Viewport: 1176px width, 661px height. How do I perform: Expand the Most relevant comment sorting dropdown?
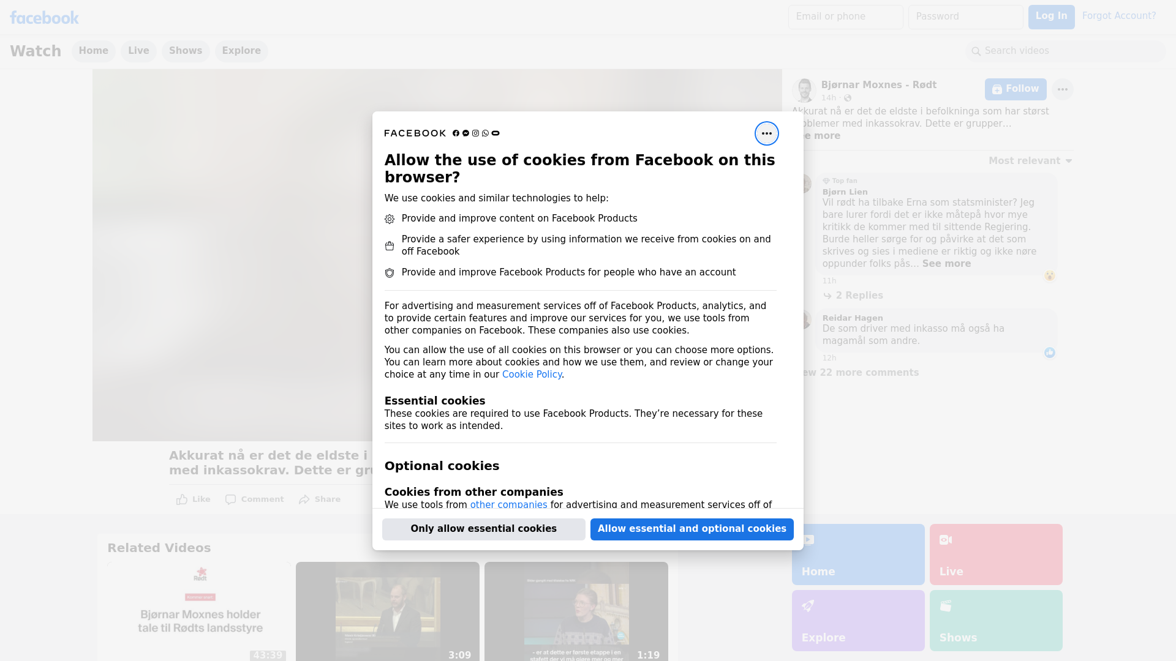[1030, 161]
